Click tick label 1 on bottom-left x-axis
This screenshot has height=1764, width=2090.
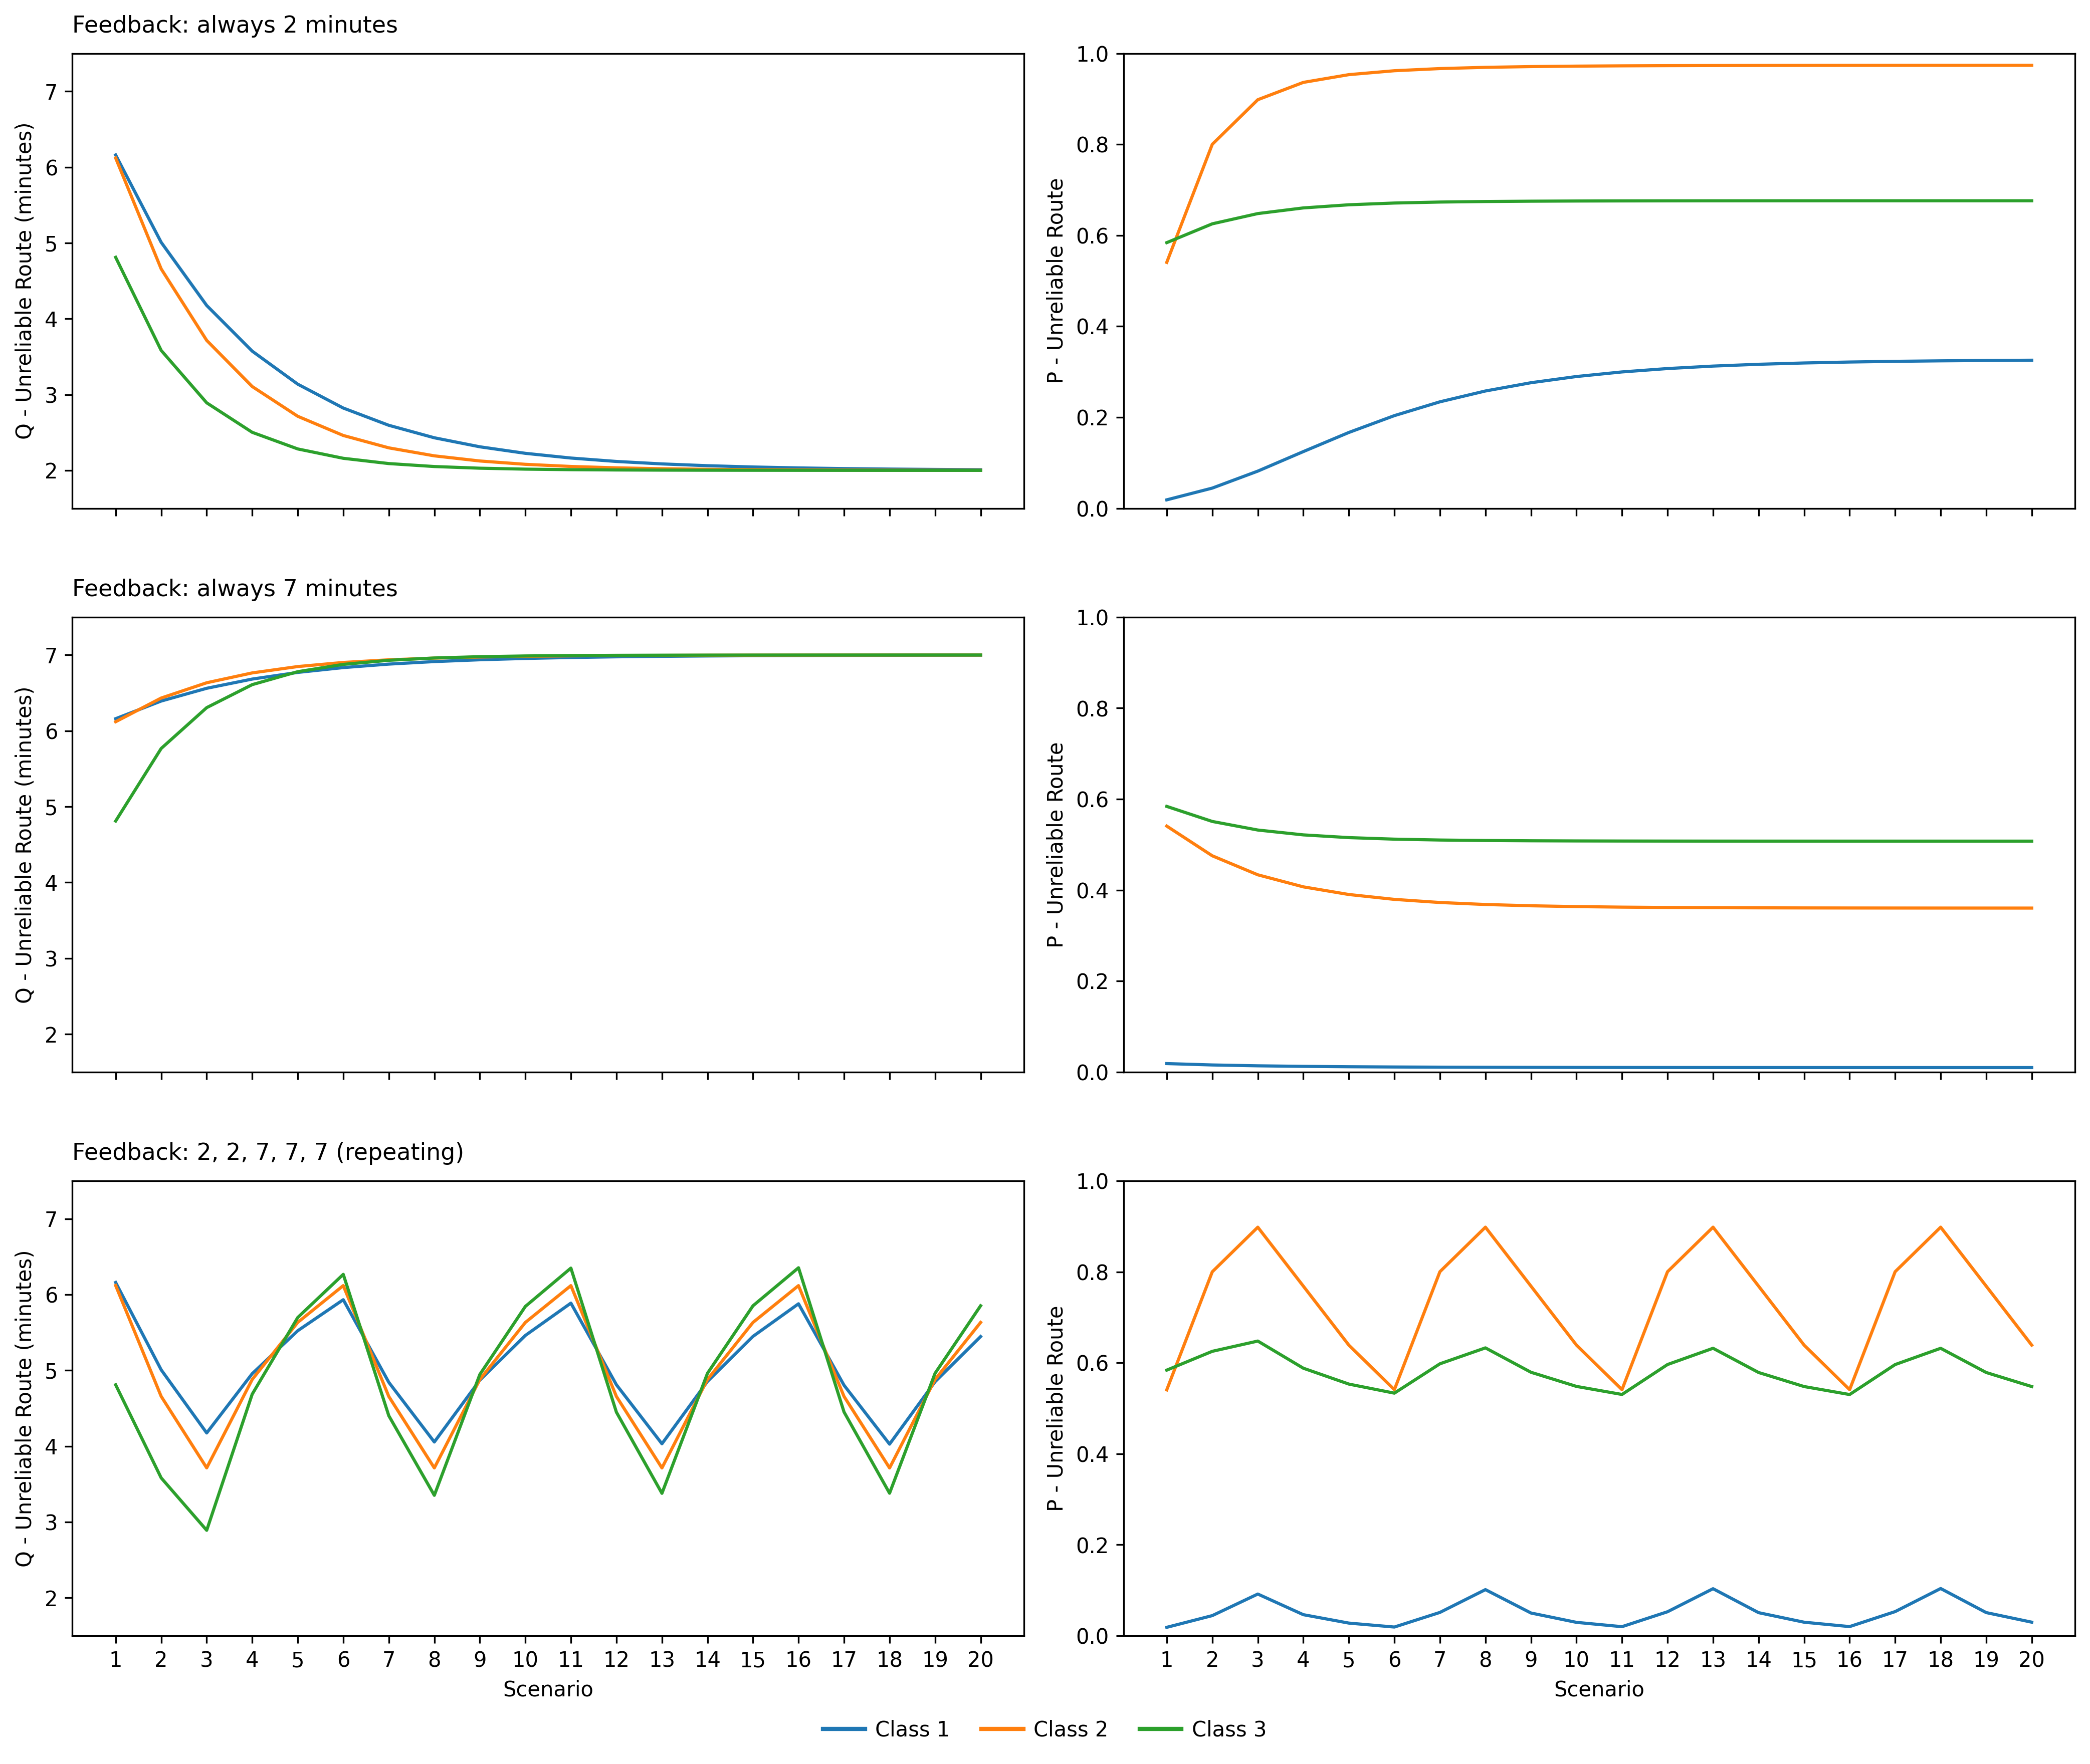(116, 1659)
